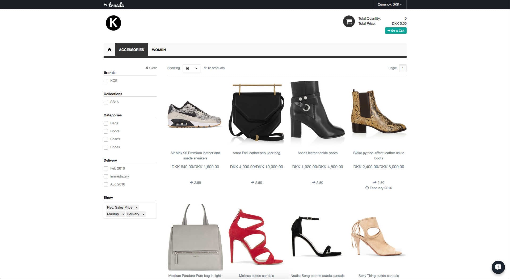This screenshot has width=510, height=279.
Task: Click the page number 1 field
Action: tap(402, 68)
